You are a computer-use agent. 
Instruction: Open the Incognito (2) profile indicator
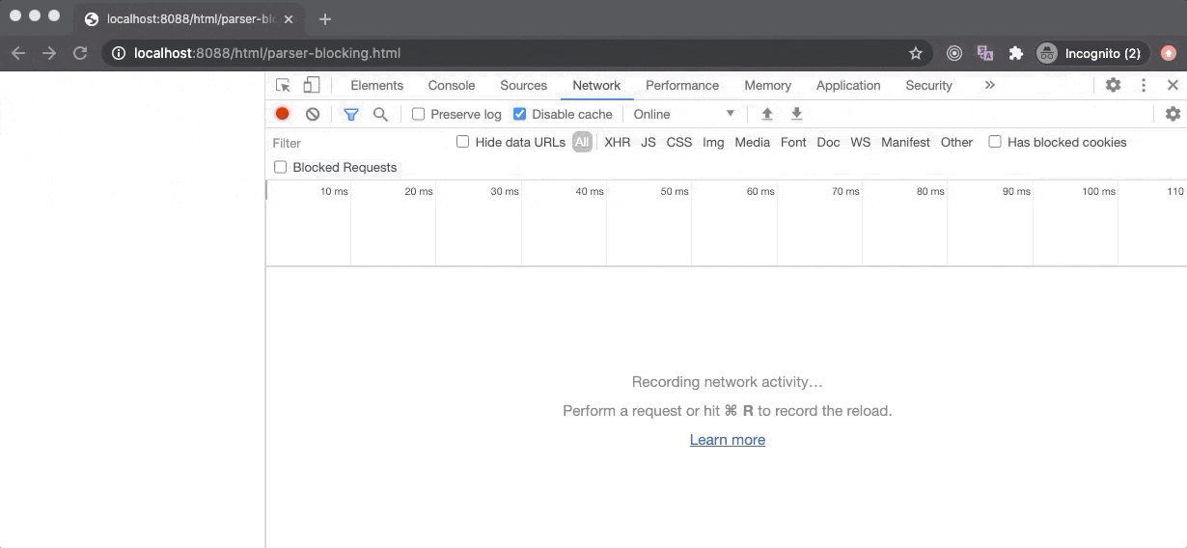pyautogui.click(x=1092, y=53)
